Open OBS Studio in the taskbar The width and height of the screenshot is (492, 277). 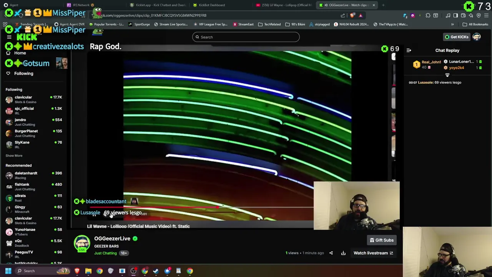click(x=133, y=271)
